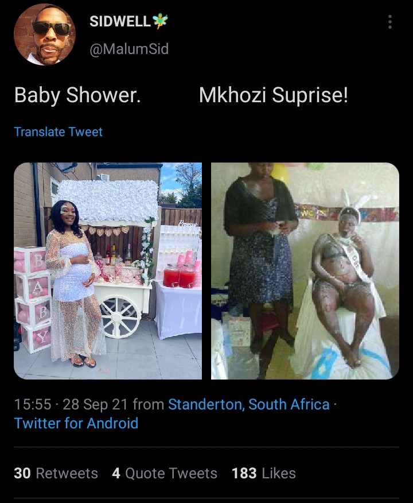
Task: Open the baby shower photo on left
Action: coord(108,271)
